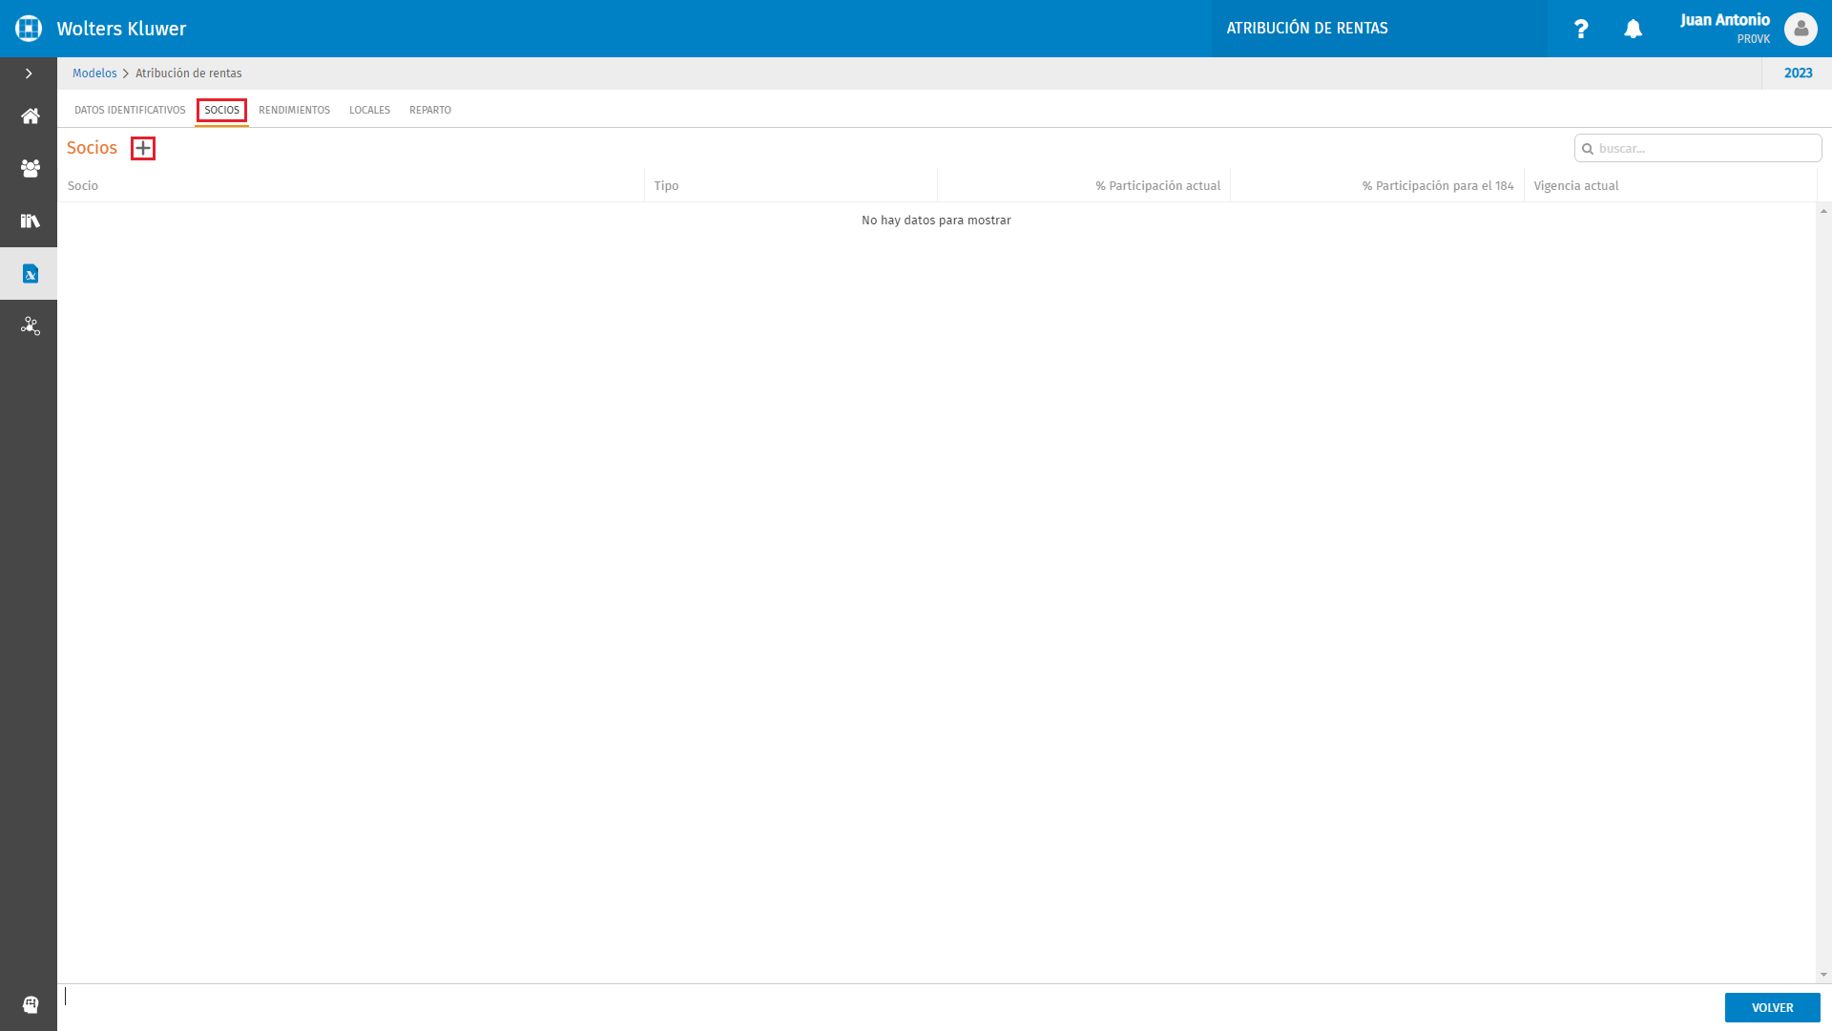Open the Rendimientos tab
The image size is (1832, 1031).
(294, 110)
